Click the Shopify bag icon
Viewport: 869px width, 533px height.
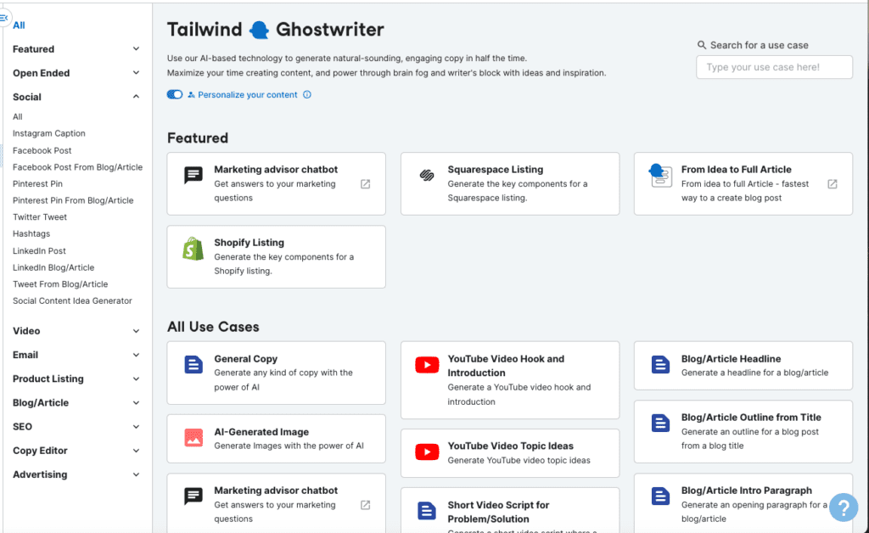click(193, 249)
